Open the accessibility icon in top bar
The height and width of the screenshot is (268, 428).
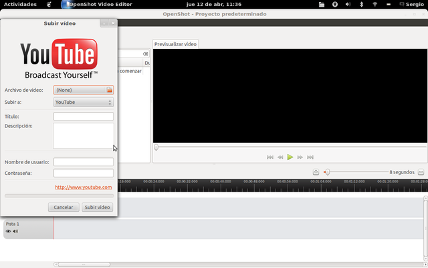[335, 5]
